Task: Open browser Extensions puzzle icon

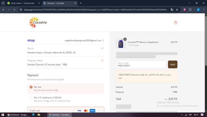Action: pos(190,10)
